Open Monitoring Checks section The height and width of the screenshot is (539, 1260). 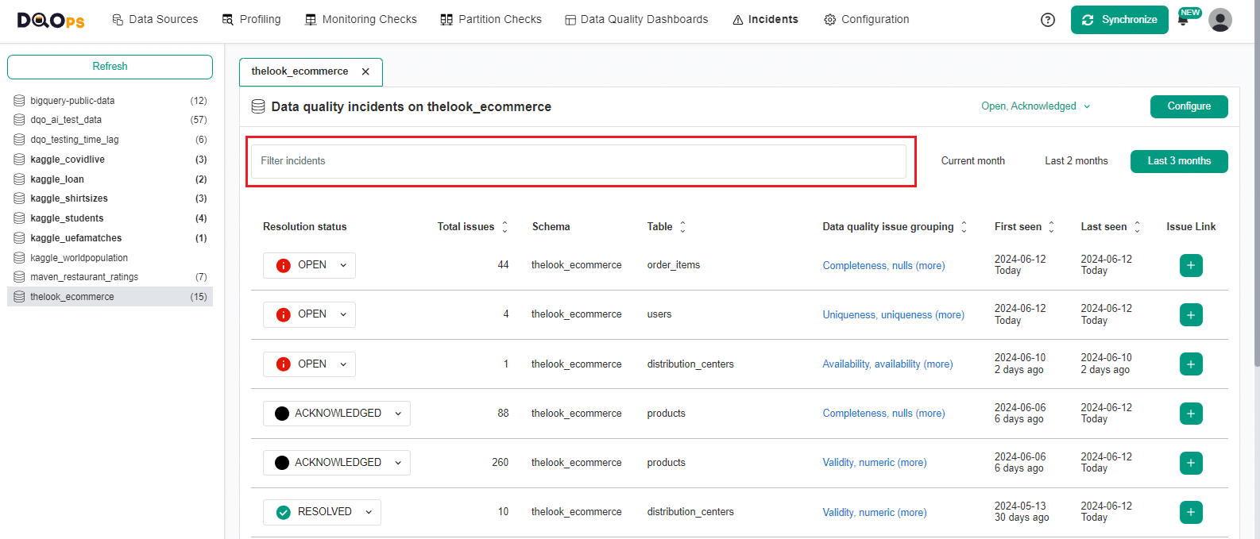pos(361,19)
